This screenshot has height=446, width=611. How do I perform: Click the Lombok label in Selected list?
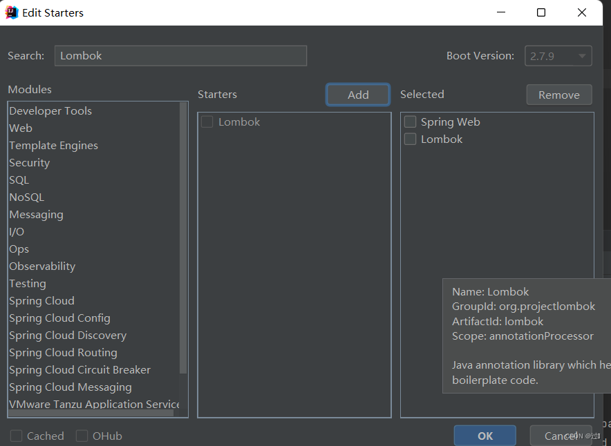[442, 139]
